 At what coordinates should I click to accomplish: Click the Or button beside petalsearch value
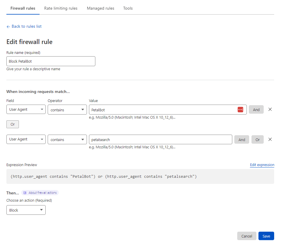[258, 140]
